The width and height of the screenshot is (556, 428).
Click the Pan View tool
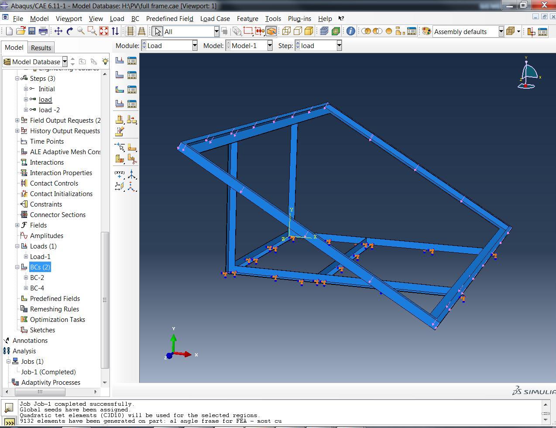[58, 31]
